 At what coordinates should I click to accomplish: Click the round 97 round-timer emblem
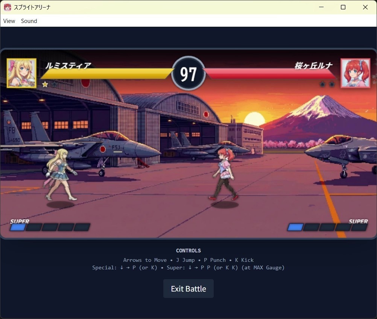tap(188, 73)
